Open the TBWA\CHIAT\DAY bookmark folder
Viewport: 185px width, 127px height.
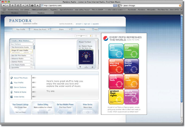(40, 10)
